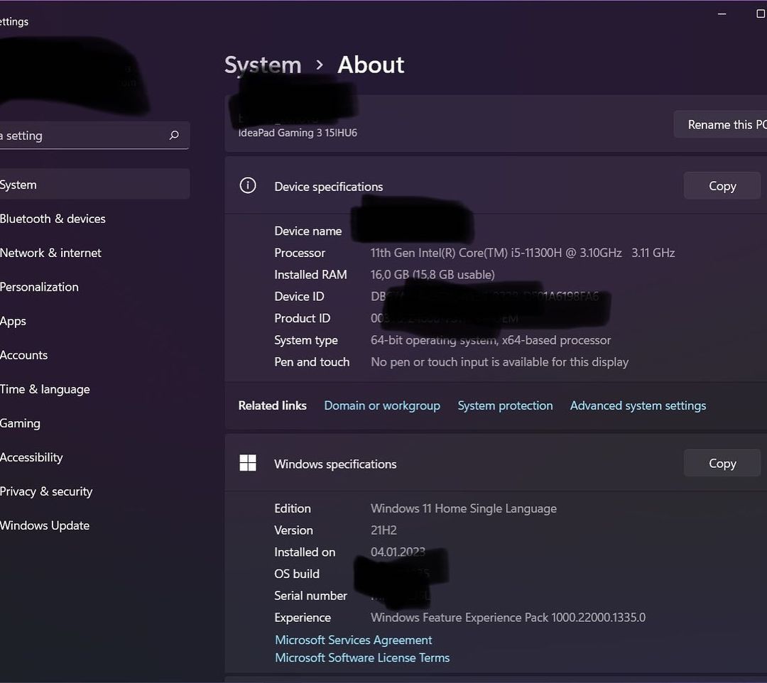Open Microsoft Software License Terms

tap(362, 657)
